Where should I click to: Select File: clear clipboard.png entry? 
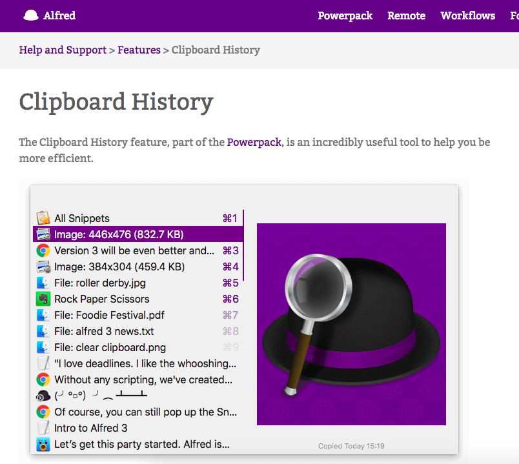tap(110, 347)
